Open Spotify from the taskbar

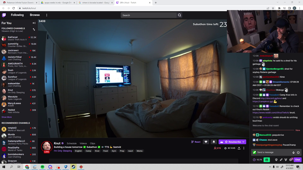coord(42,167)
